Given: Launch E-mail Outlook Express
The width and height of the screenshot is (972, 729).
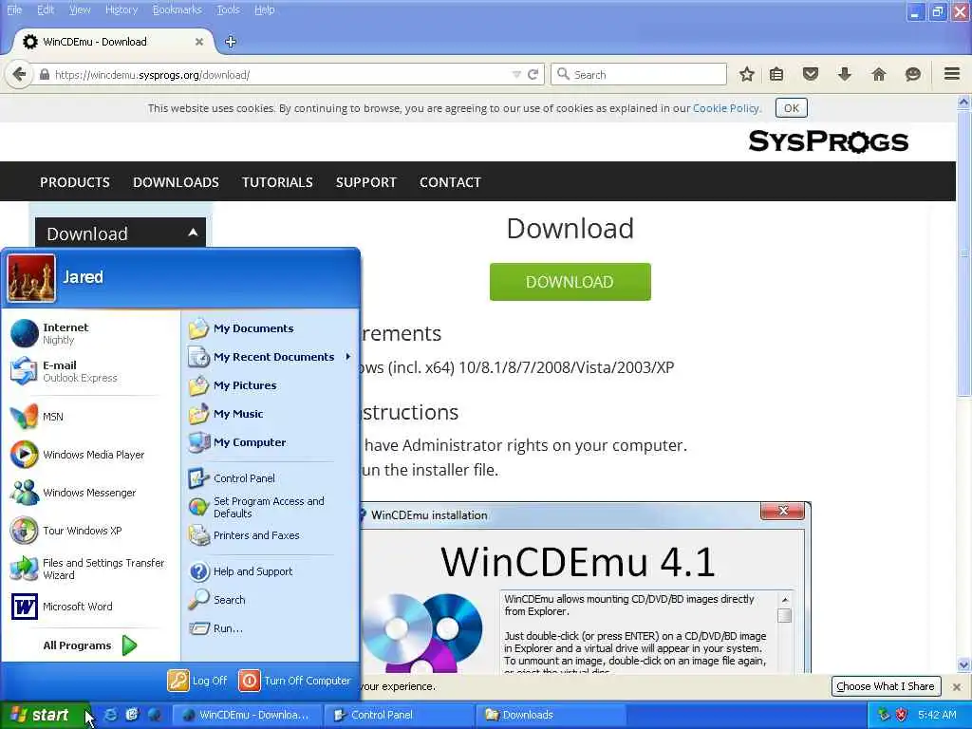Looking at the screenshot, I should click(90, 371).
